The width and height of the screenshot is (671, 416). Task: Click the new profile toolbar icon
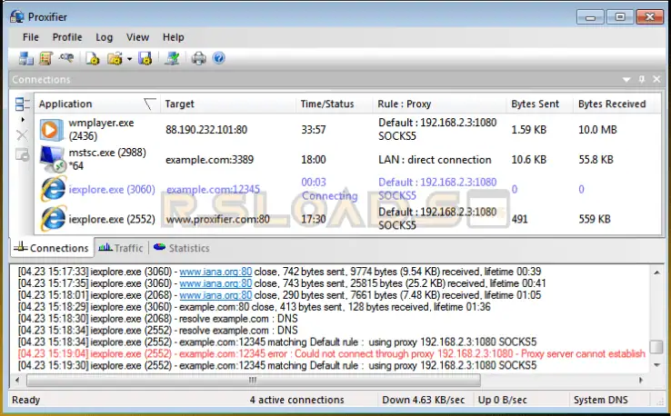(93, 58)
